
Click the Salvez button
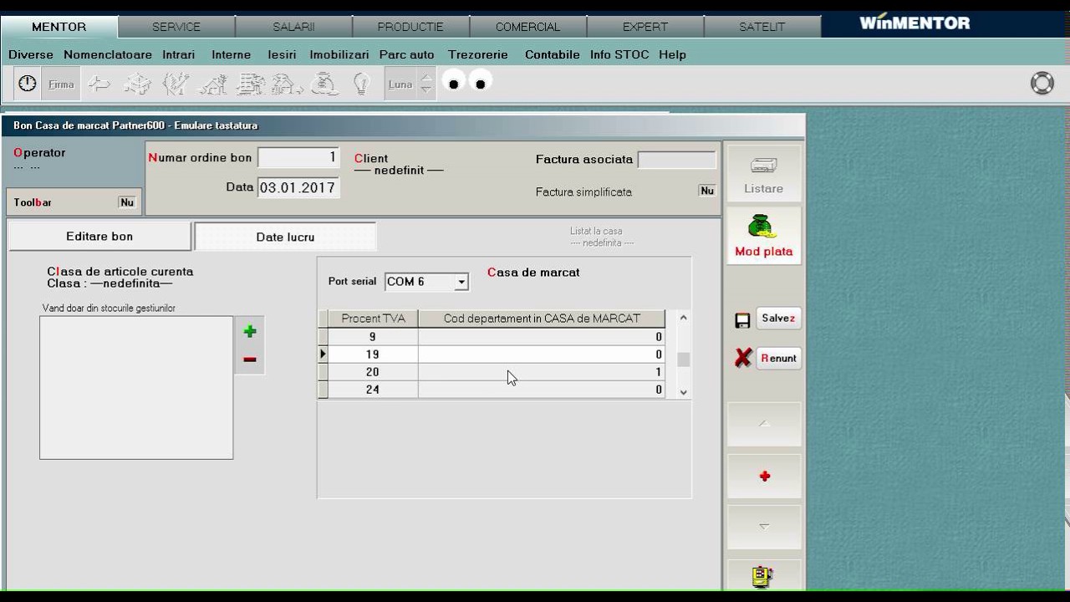coord(778,319)
